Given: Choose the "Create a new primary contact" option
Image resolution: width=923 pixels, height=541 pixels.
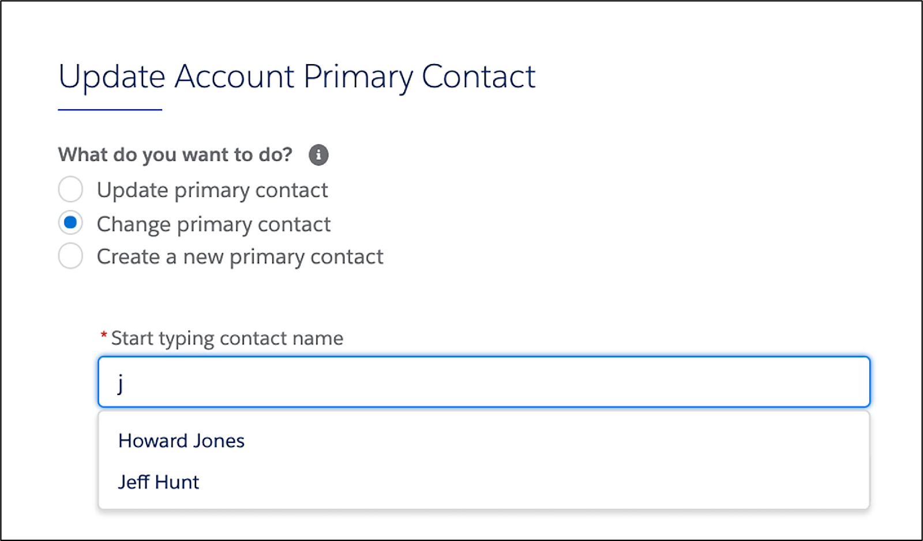Looking at the screenshot, I should point(70,256).
